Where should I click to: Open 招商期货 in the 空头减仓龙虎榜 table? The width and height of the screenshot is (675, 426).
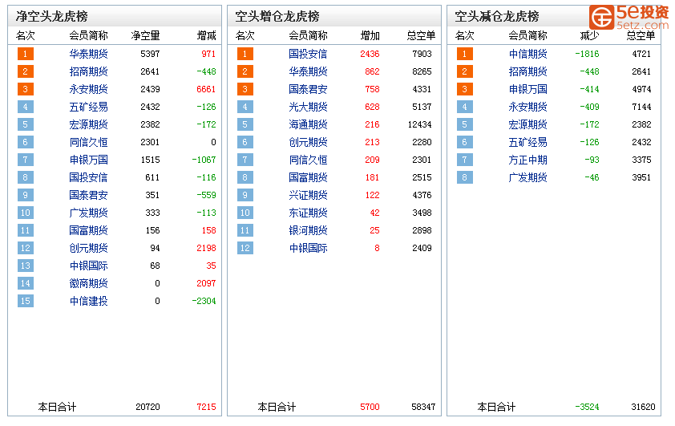527,71
